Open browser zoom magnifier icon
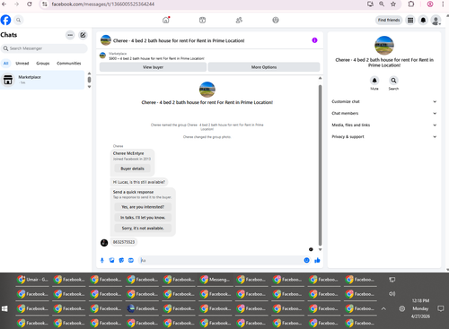449x329 pixels. click(382, 4)
